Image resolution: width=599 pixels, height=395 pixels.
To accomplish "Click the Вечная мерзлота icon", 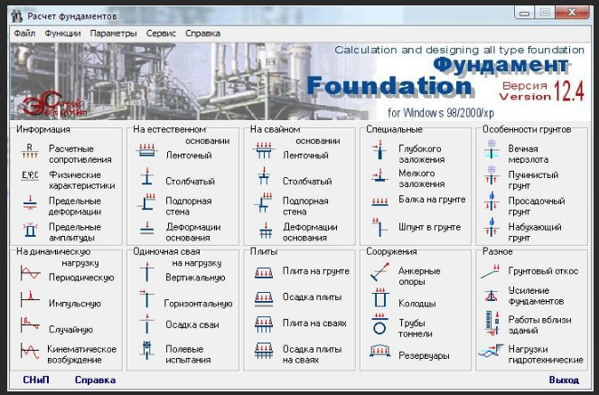I will click(491, 150).
